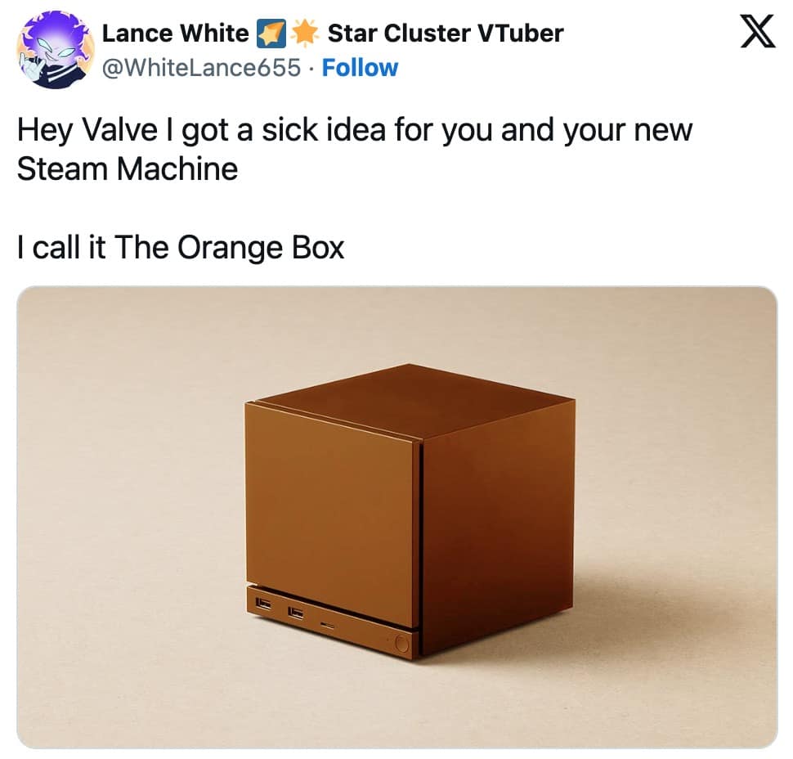Click the 'Hey Valve I got a sick idea' line
Viewport: 793px width, 759px height.
click(354, 131)
